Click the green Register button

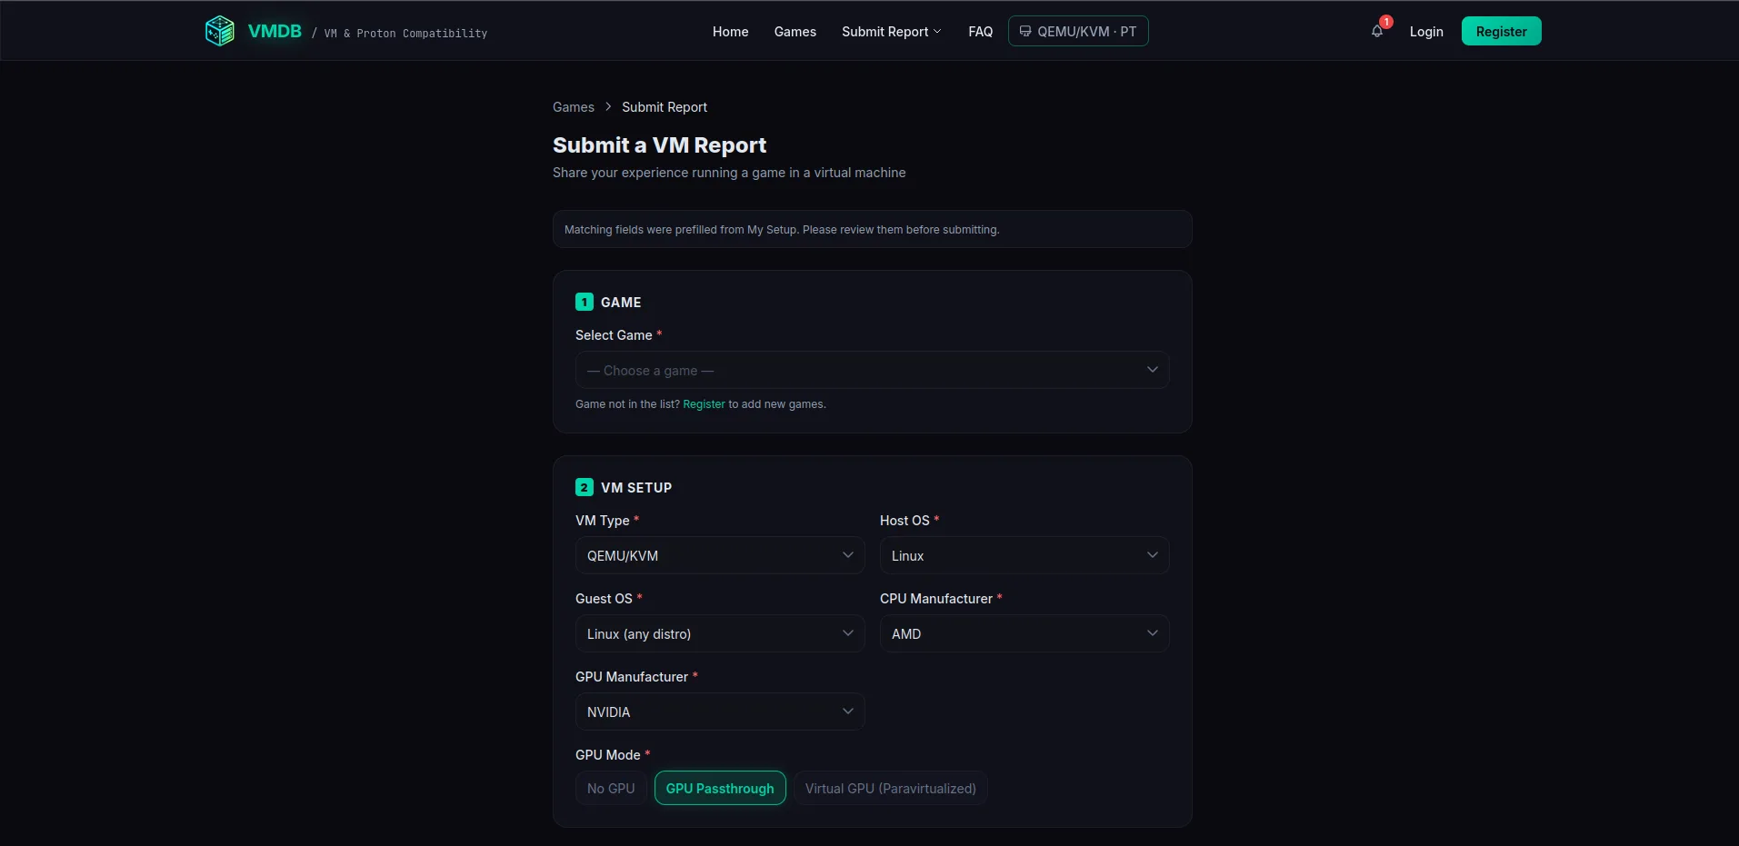point(1502,32)
